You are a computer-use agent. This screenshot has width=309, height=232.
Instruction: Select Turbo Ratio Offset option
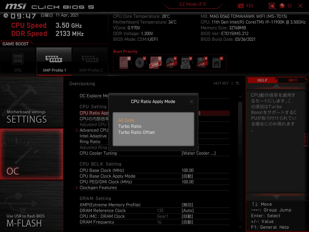click(x=136, y=132)
